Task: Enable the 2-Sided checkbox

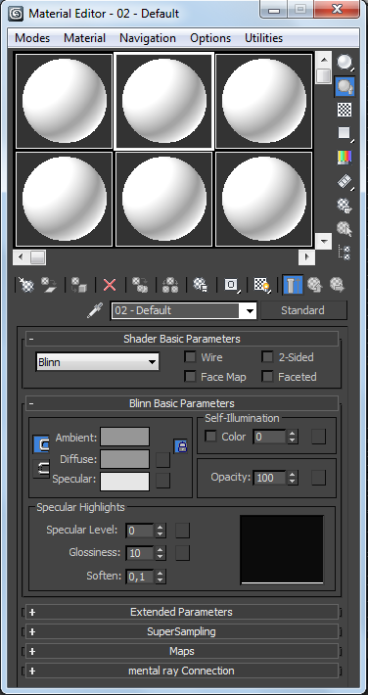Action: [267, 357]
